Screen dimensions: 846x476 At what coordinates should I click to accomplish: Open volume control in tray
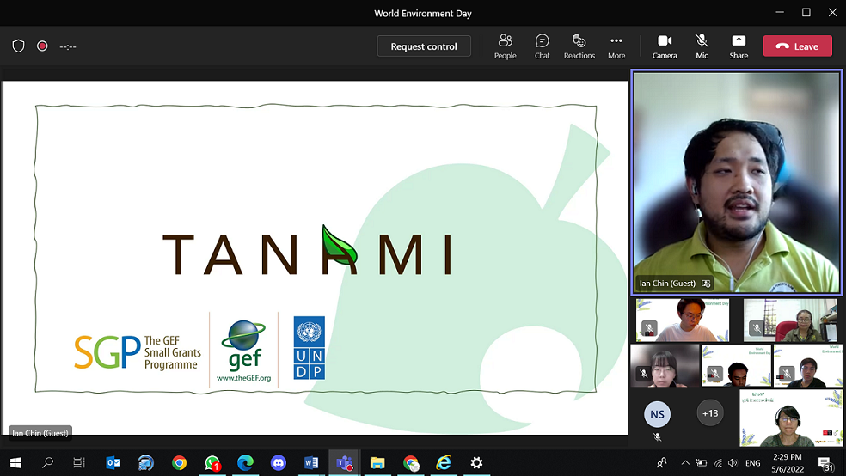point(733,462)
